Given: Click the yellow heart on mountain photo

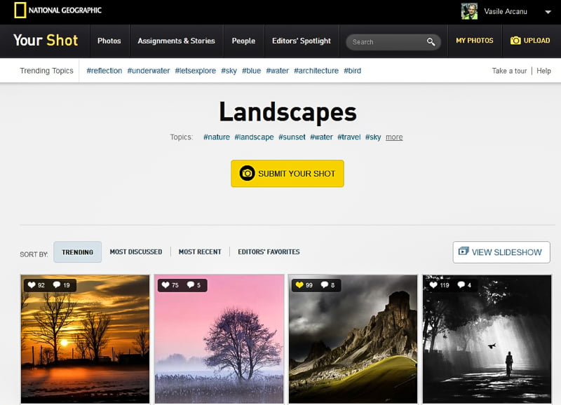Looking at the screenshot, I should click(x=299, y=285).
